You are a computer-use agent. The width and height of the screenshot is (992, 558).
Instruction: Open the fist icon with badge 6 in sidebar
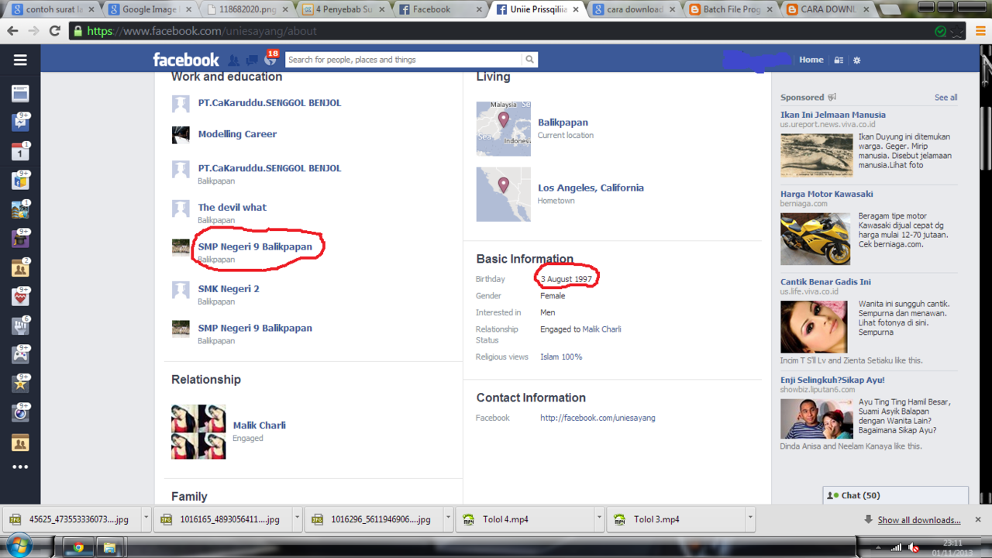(x=20, y=326)
